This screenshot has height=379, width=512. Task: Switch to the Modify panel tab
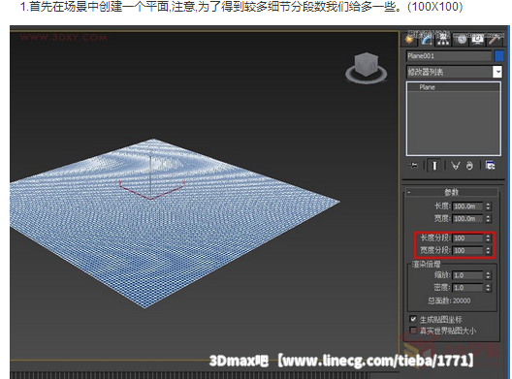pos(426,40)
